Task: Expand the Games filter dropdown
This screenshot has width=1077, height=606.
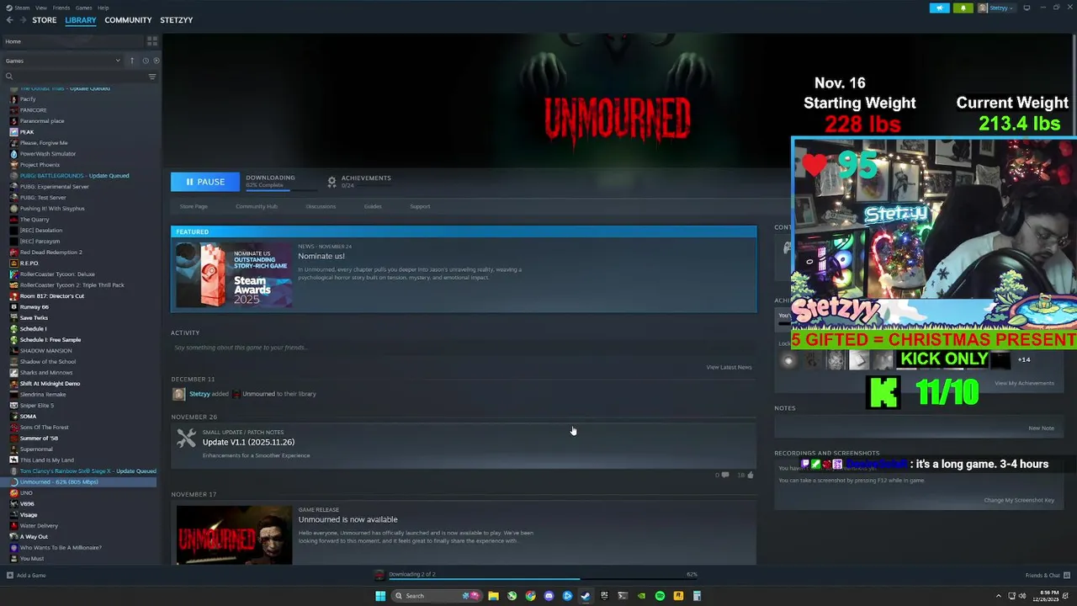Action: click(x=63, y=61)
